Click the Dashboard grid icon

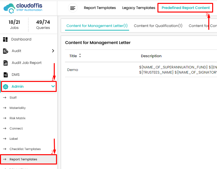(5, 39)
